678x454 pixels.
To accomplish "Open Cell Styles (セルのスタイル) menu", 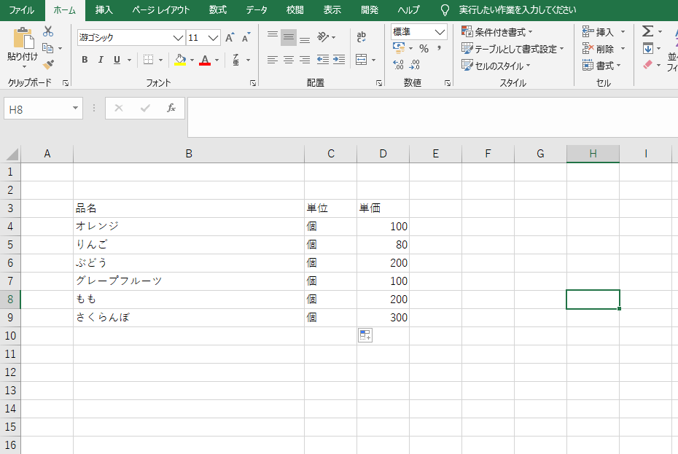I will coord(496,66).
